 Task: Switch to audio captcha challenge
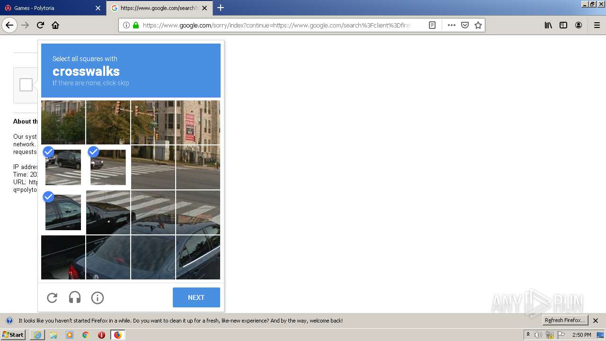(x=75, y=297)
